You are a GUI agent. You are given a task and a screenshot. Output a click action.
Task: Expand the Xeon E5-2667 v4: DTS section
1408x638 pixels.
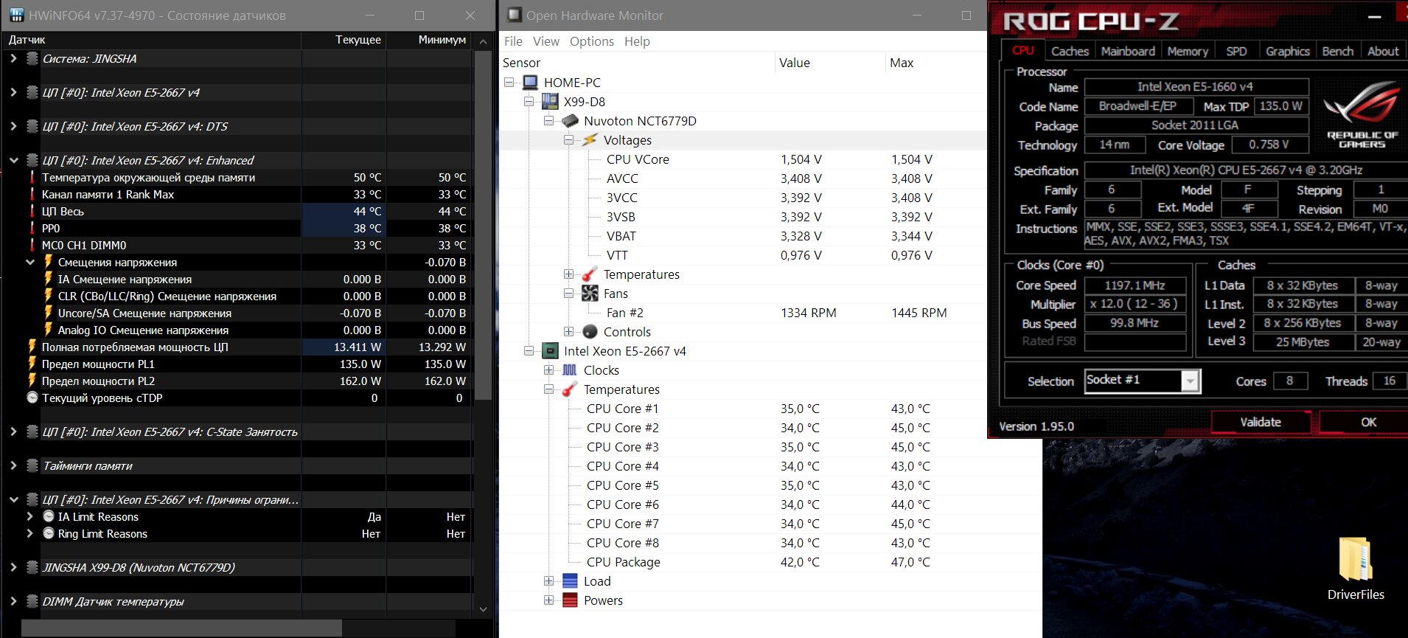(13, 127)
